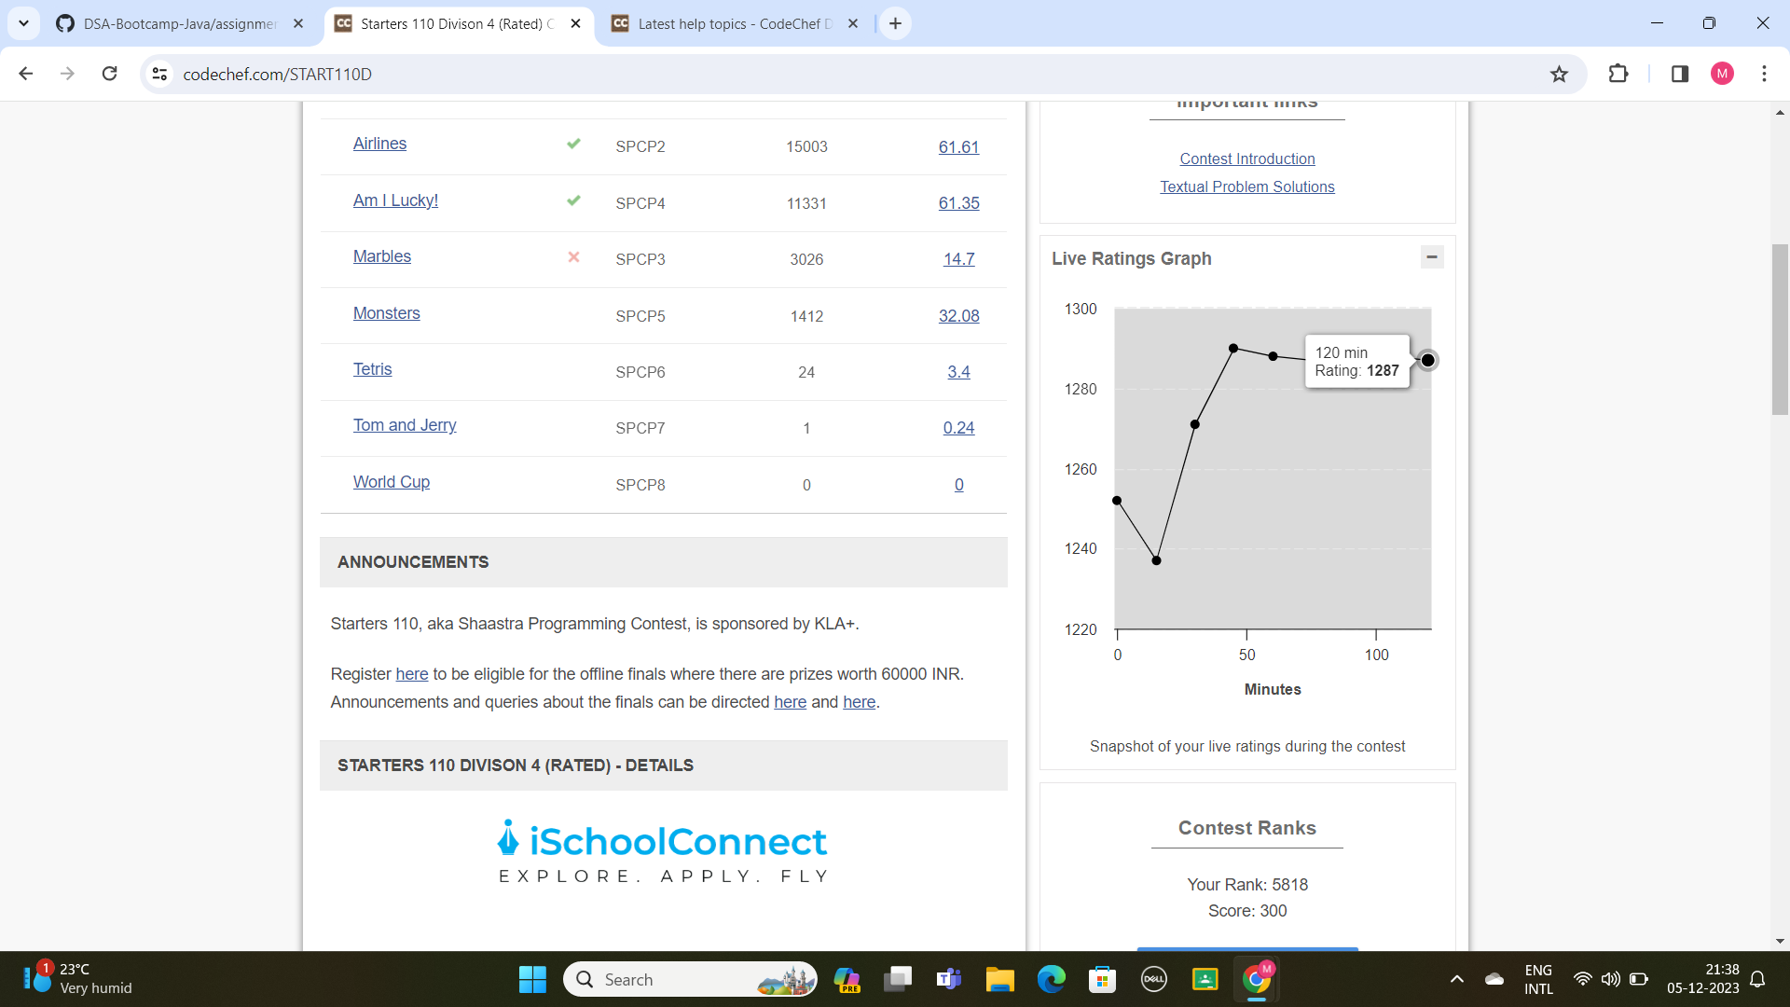Open File Explorer from taskbar
This screenshot has width=1790, height=1007.
click(999, 979)
